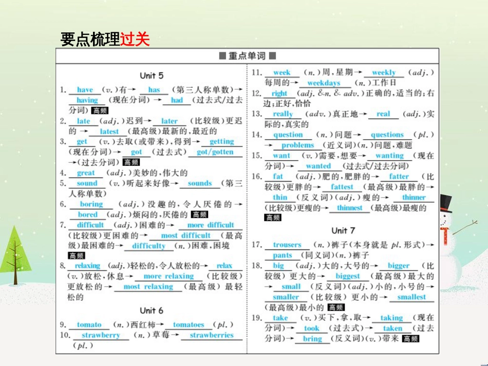Viewport: 488px width, 366px height.
Task: Click the word fattest in entry 16
Action: [342, 187]
